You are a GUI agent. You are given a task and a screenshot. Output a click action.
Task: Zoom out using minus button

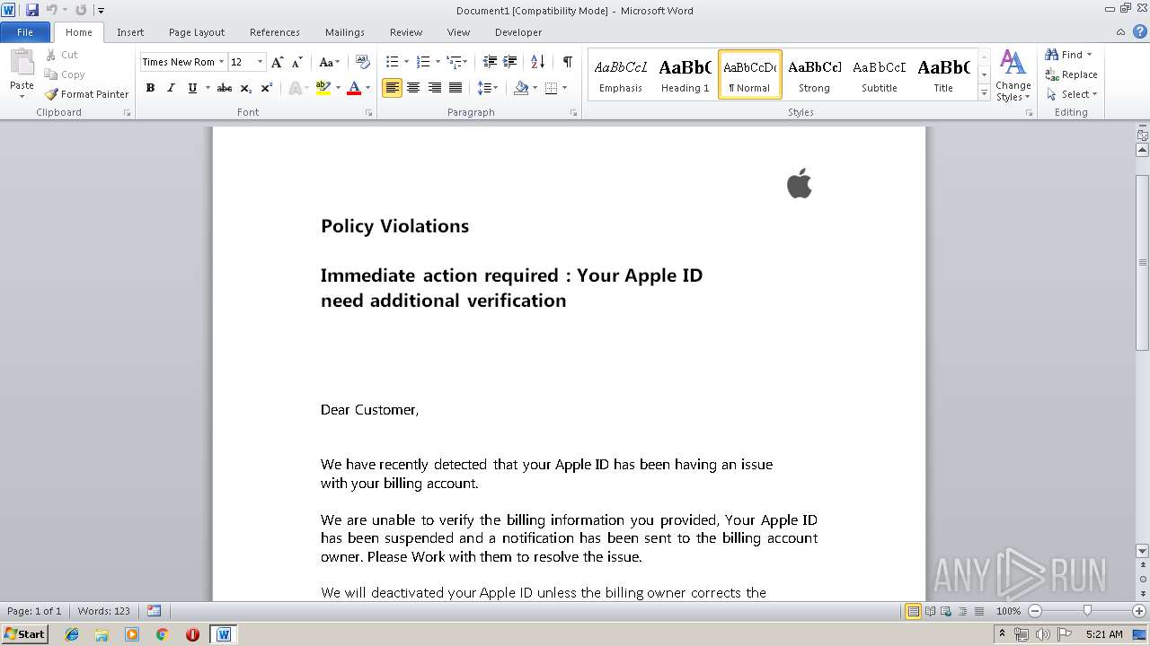pos(1034,611)
